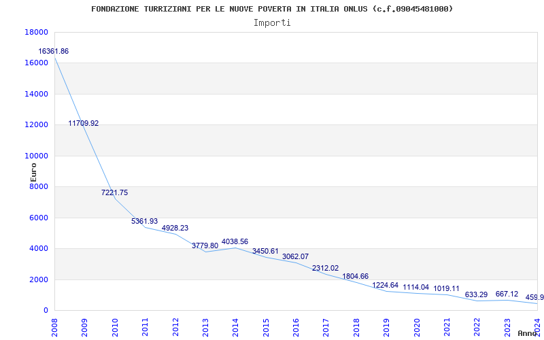Click data label 3062.07
The height and width of the screenshot is (340, 544).
pos(295,257)
